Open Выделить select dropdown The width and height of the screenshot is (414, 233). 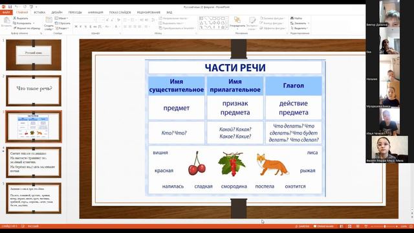click(x=299, y=28)
